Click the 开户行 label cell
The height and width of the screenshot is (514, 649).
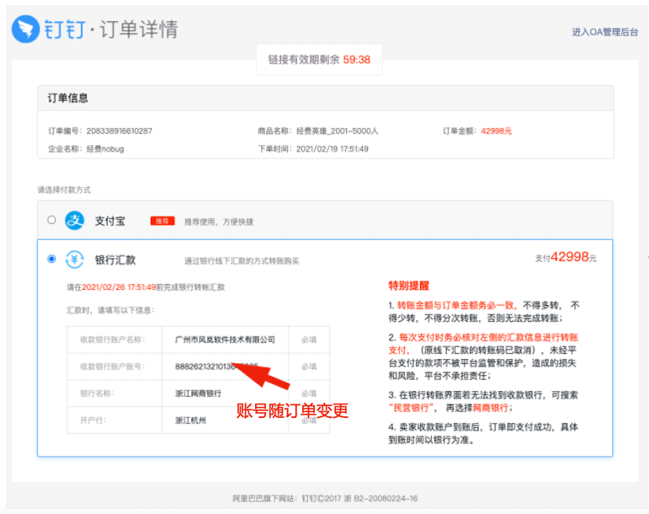[x=114, y=420]
